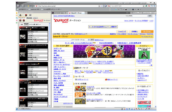
Task: Expand the おすすめサイト bookmarks folder
Action: tap(23, 9)
